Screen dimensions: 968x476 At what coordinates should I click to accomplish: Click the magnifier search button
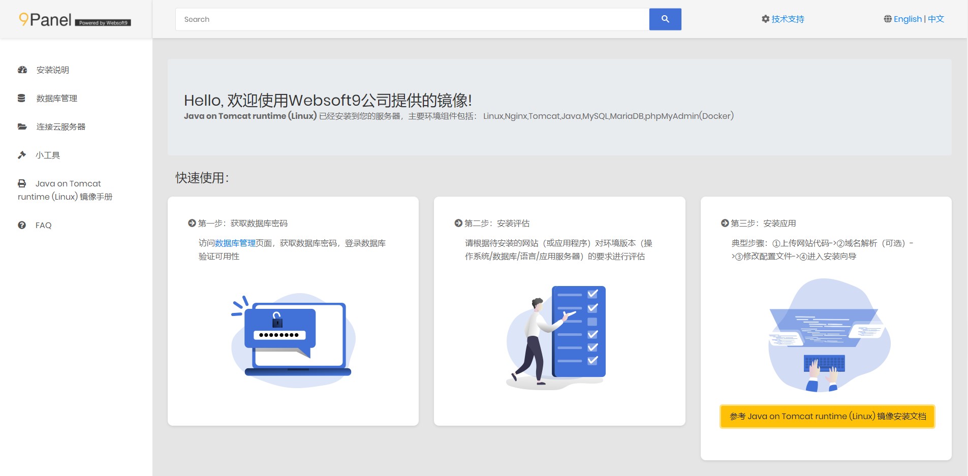[665, 19]
